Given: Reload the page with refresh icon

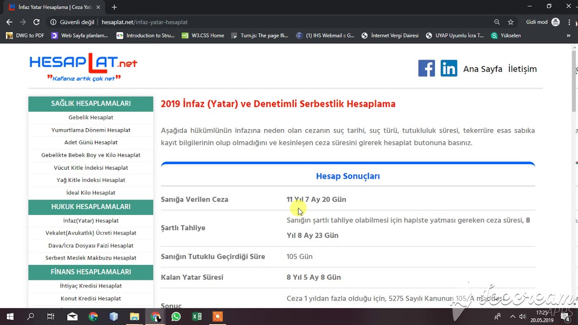Looking at the screenshot, I should (37, 22).
